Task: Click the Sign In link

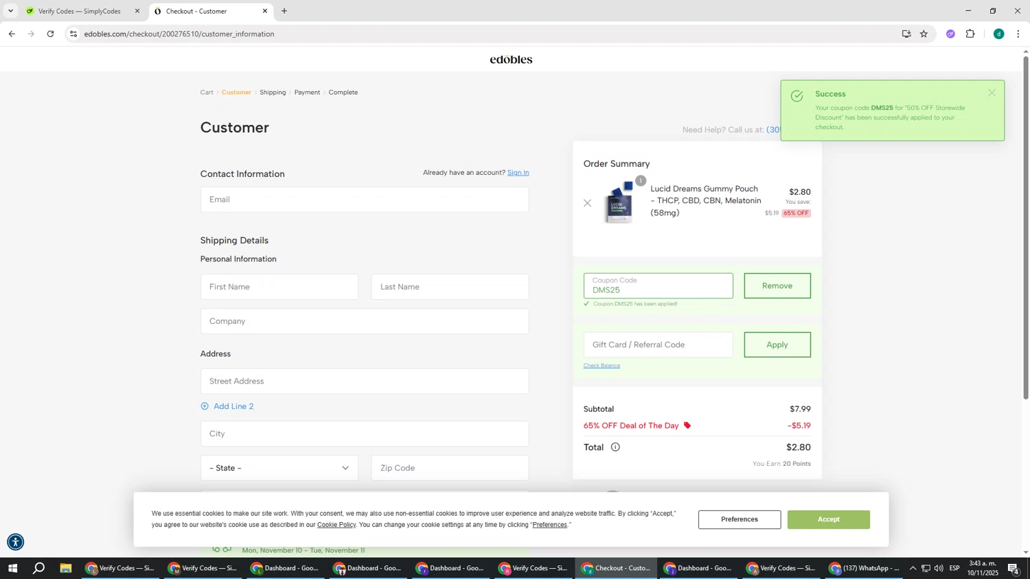Action: tap(518, 172)
